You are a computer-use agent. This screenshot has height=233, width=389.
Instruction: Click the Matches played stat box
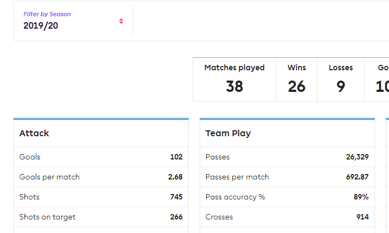pos(234,79)
